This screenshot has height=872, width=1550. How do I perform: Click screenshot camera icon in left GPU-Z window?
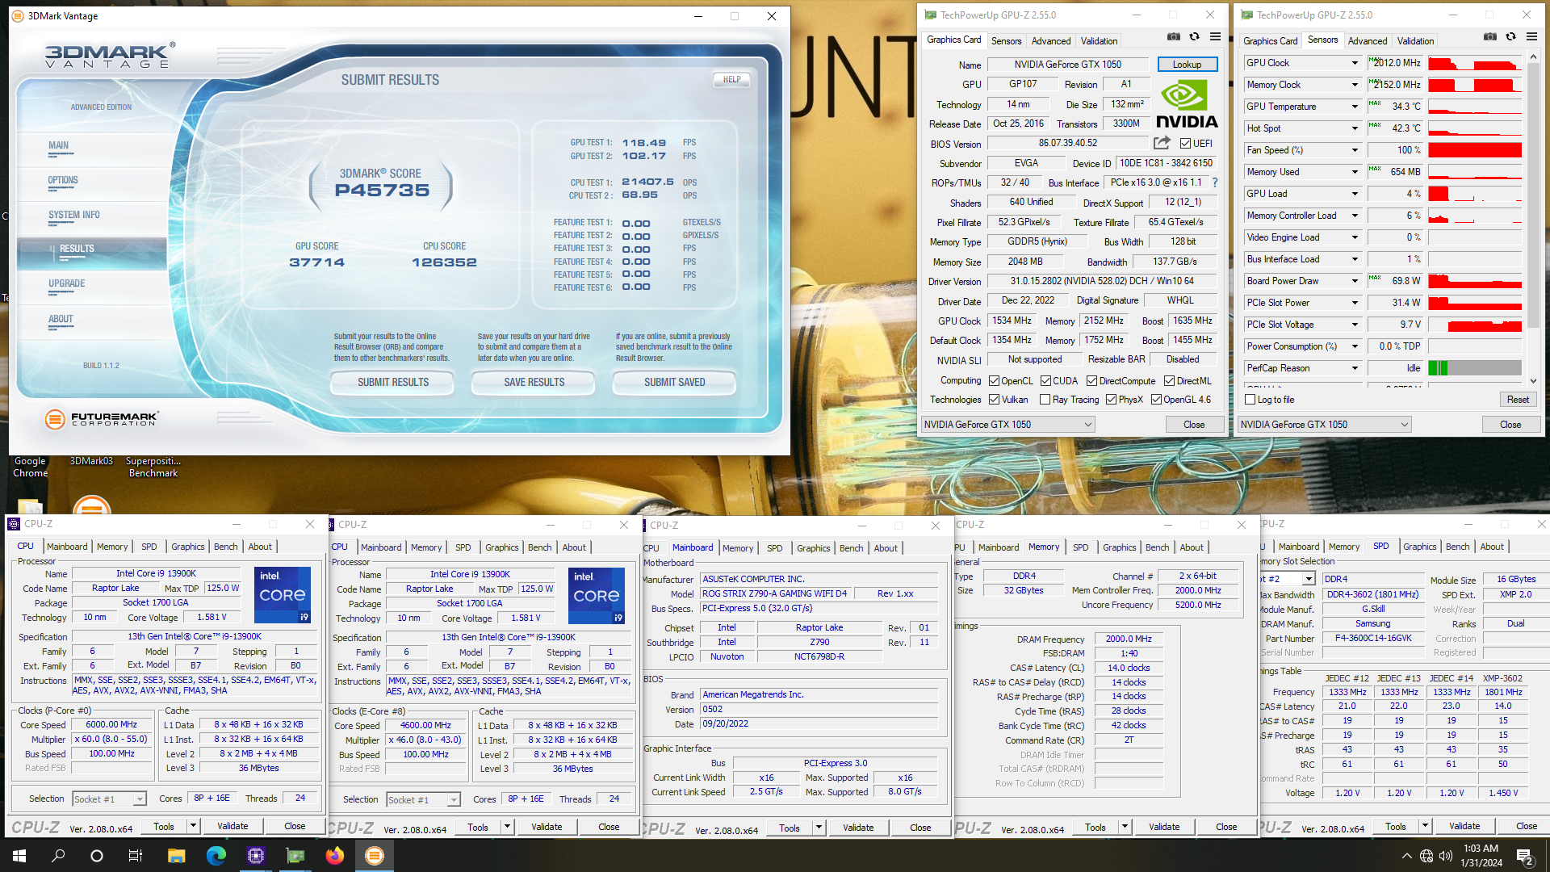pyautogui.click(x=1174, y=36)
